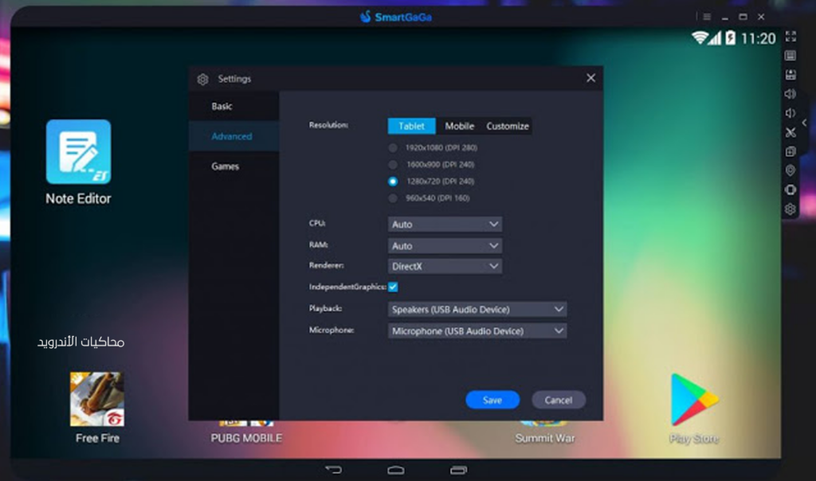
Task: Click the Android home navigation button
Action: point(396,470)
